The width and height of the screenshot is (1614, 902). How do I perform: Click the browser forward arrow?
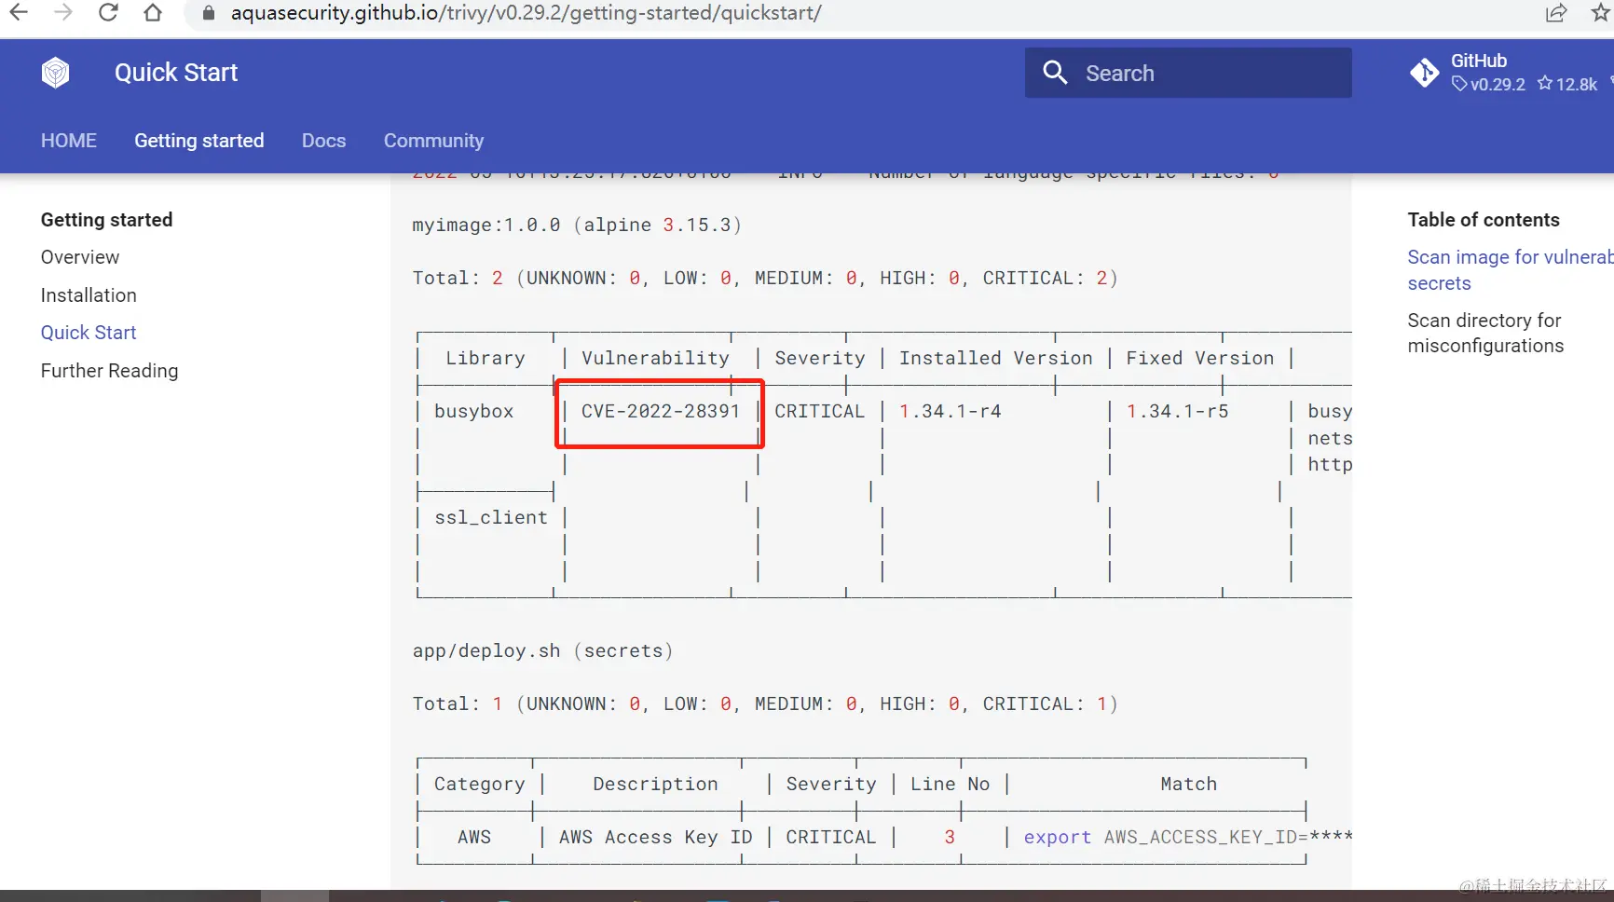click(63, 13)
